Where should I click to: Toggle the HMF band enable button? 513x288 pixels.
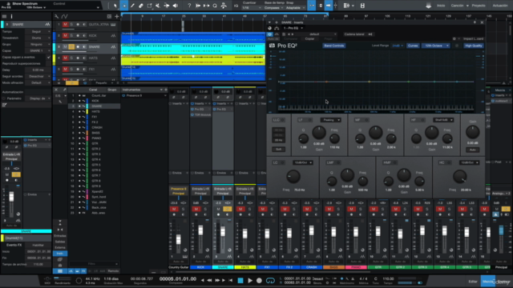pyautogui.click(x=395, y=162)
